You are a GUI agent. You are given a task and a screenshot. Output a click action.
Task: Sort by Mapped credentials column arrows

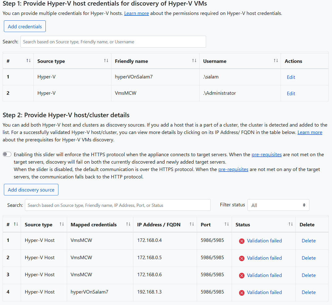click(x=128, y=224)
